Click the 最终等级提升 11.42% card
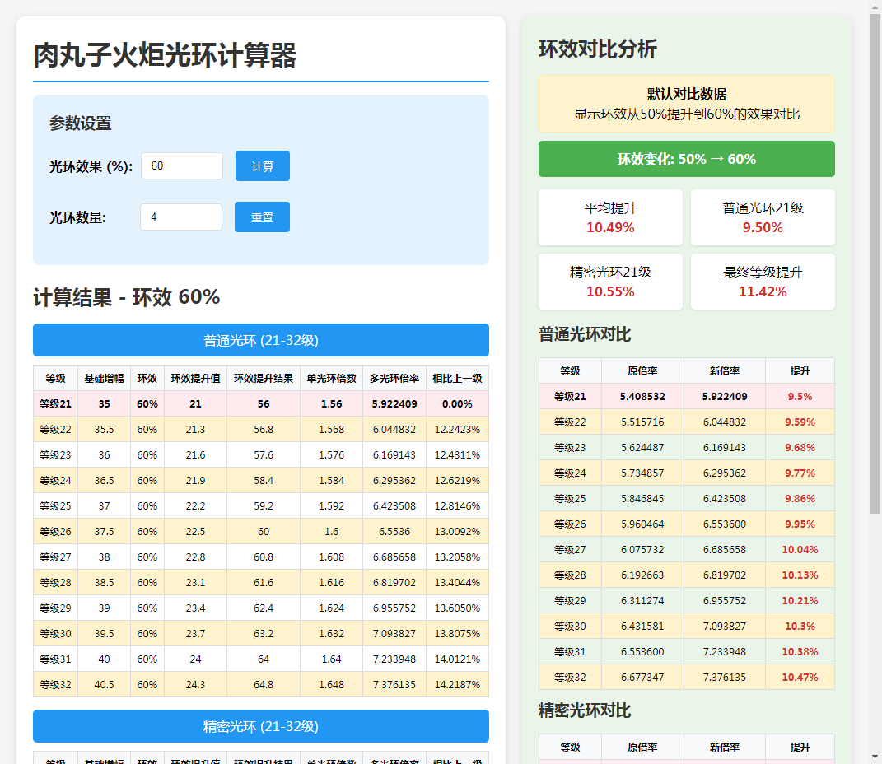Image resolution: width=882 pixels, height=764 pixels. (762, 282)
